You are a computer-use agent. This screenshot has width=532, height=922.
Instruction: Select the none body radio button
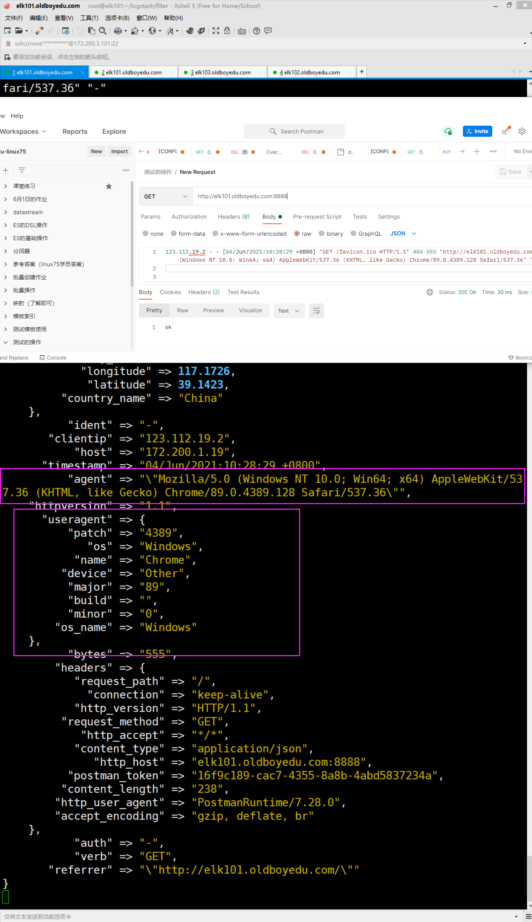(146, 233)
